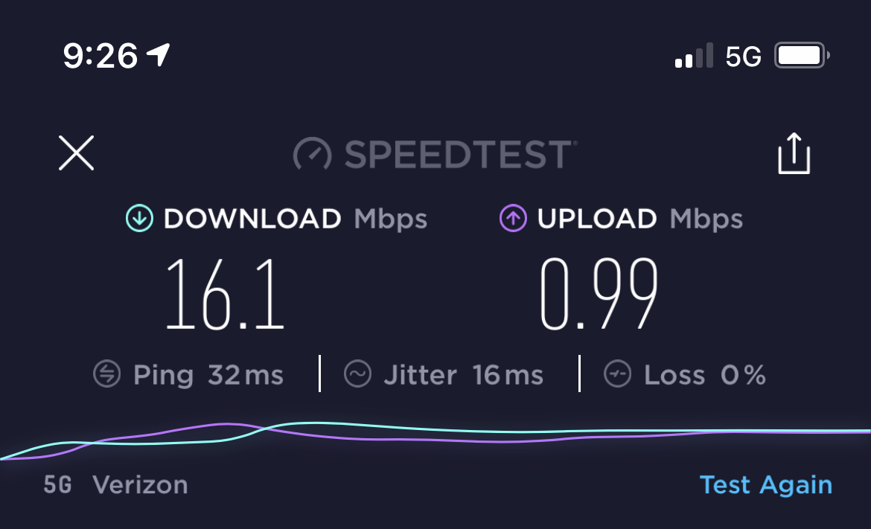Tap the 9:26 clock
The width and height of the screenshot is (871, 529).
pos(100,56)
